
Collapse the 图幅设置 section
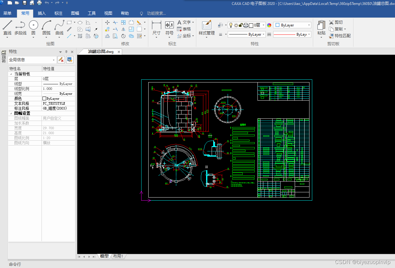pyautogui.click(x=11, y=114)
